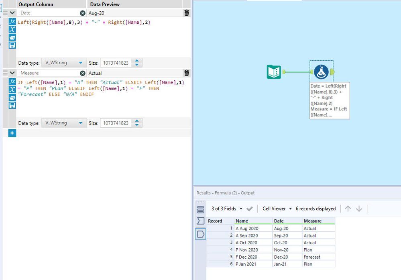401x280 pixels.
Task: Open columns and constants (X) for Date expression
Action: pyautogui.click(x=12, y=29)
